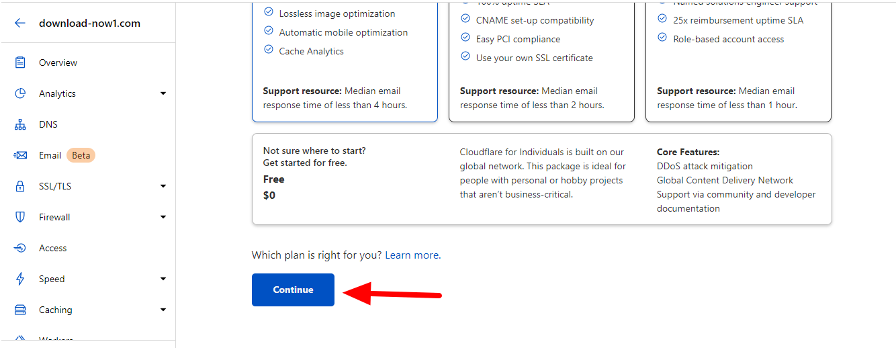Viewport: 896px width, 348px height.
Task: Click the check icon beside Easy PCI compliance
Action: click(465, 38)
